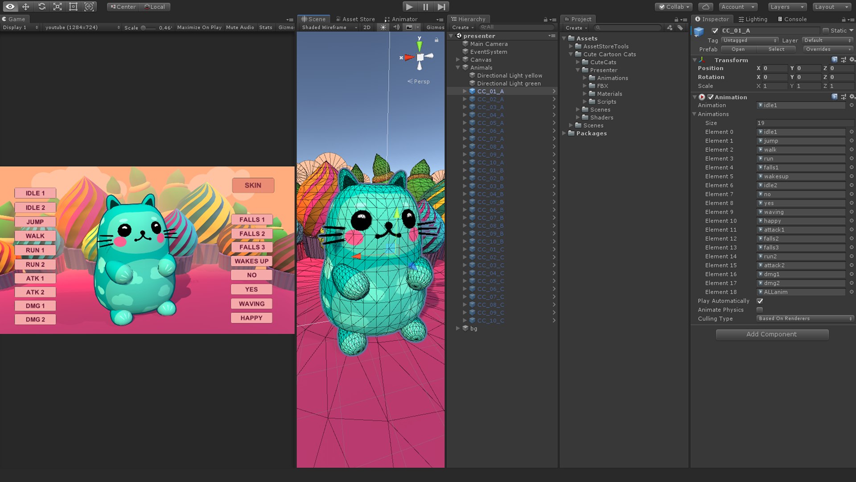The height and width of the screenshot is (482, 856).
Task: Select the combined Transform tool
Action: pyautogui.click(x=89, y=7)
